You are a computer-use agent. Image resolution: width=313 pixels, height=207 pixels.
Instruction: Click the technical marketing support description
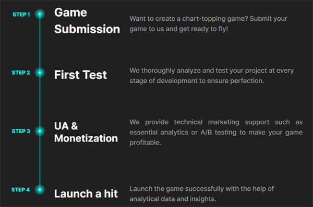click(x=216, y=132)
